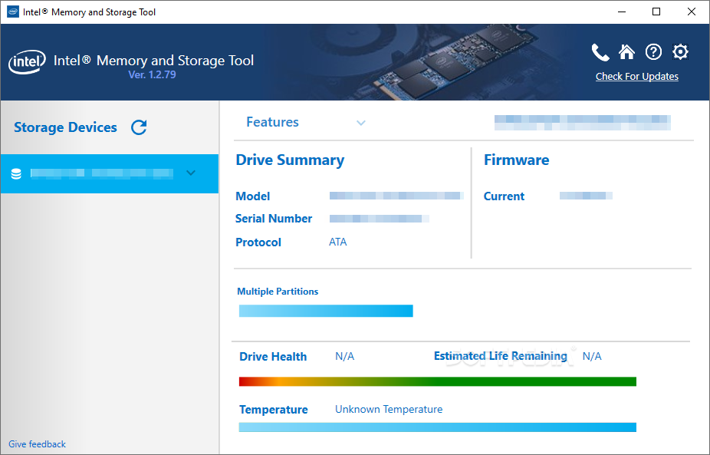Click the Drive Health gradient bar

pos(437,381)
